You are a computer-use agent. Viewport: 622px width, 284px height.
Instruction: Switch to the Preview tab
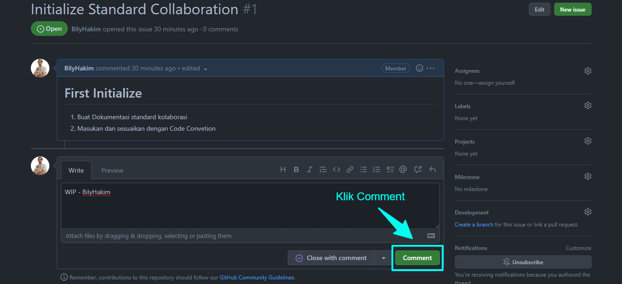coord(112,170)
